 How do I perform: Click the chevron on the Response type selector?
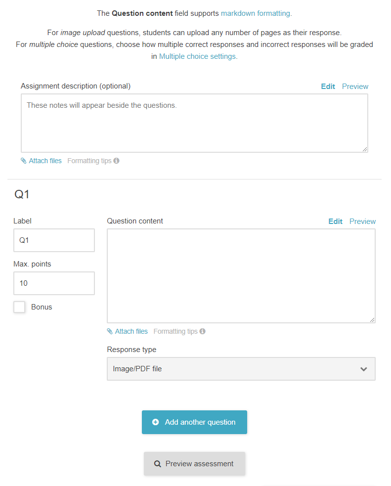[x=364, y=369]
